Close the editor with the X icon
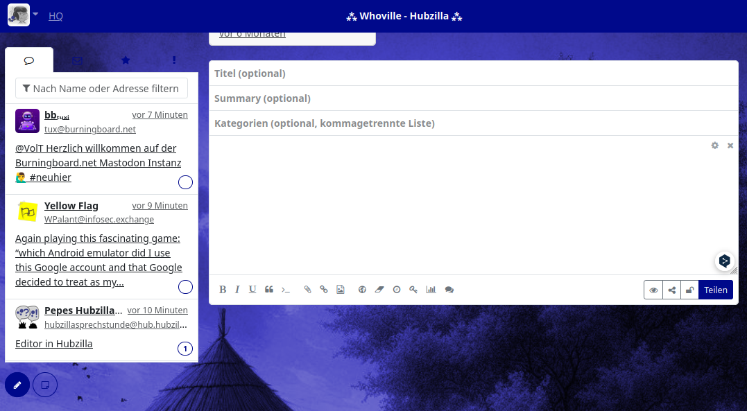This screenshot has height=411, width=747. click(730, 146)
